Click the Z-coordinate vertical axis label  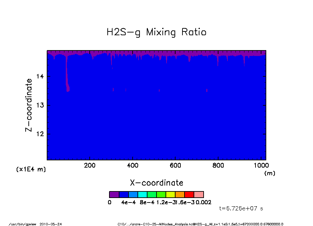click(29, 105)
